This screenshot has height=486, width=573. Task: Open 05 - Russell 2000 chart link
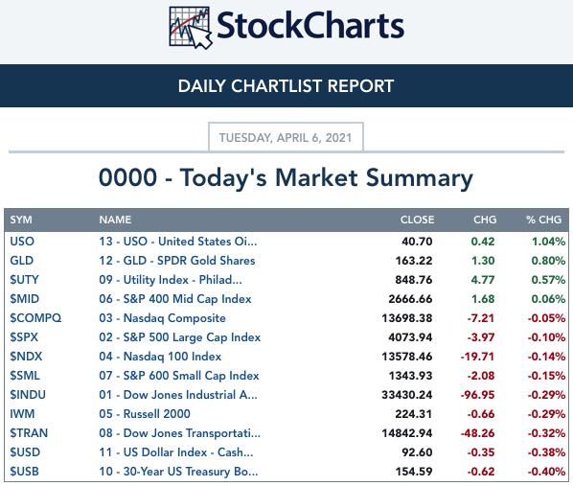145,413
